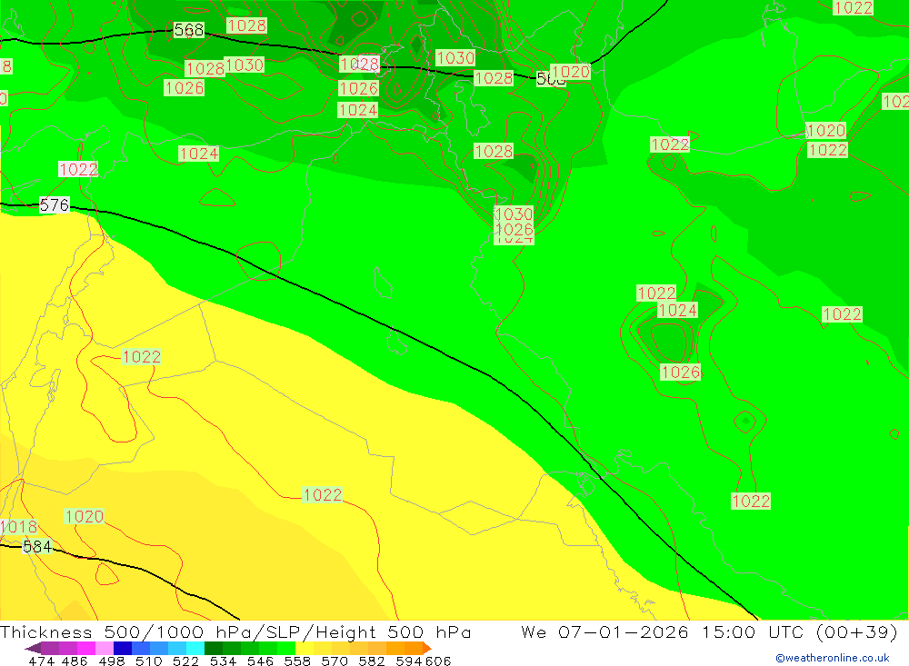Click the purple left arrow end of legend
The image size is (909, 666).
(33, 648)
